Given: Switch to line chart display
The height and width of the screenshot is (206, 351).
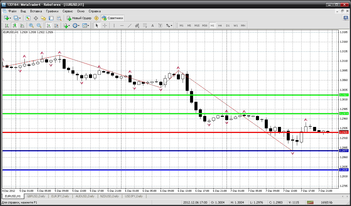Looking at the screenshot, I should point(22,25).
